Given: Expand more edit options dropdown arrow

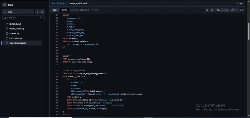Looking at the screenshot, I should click(236, 10).
